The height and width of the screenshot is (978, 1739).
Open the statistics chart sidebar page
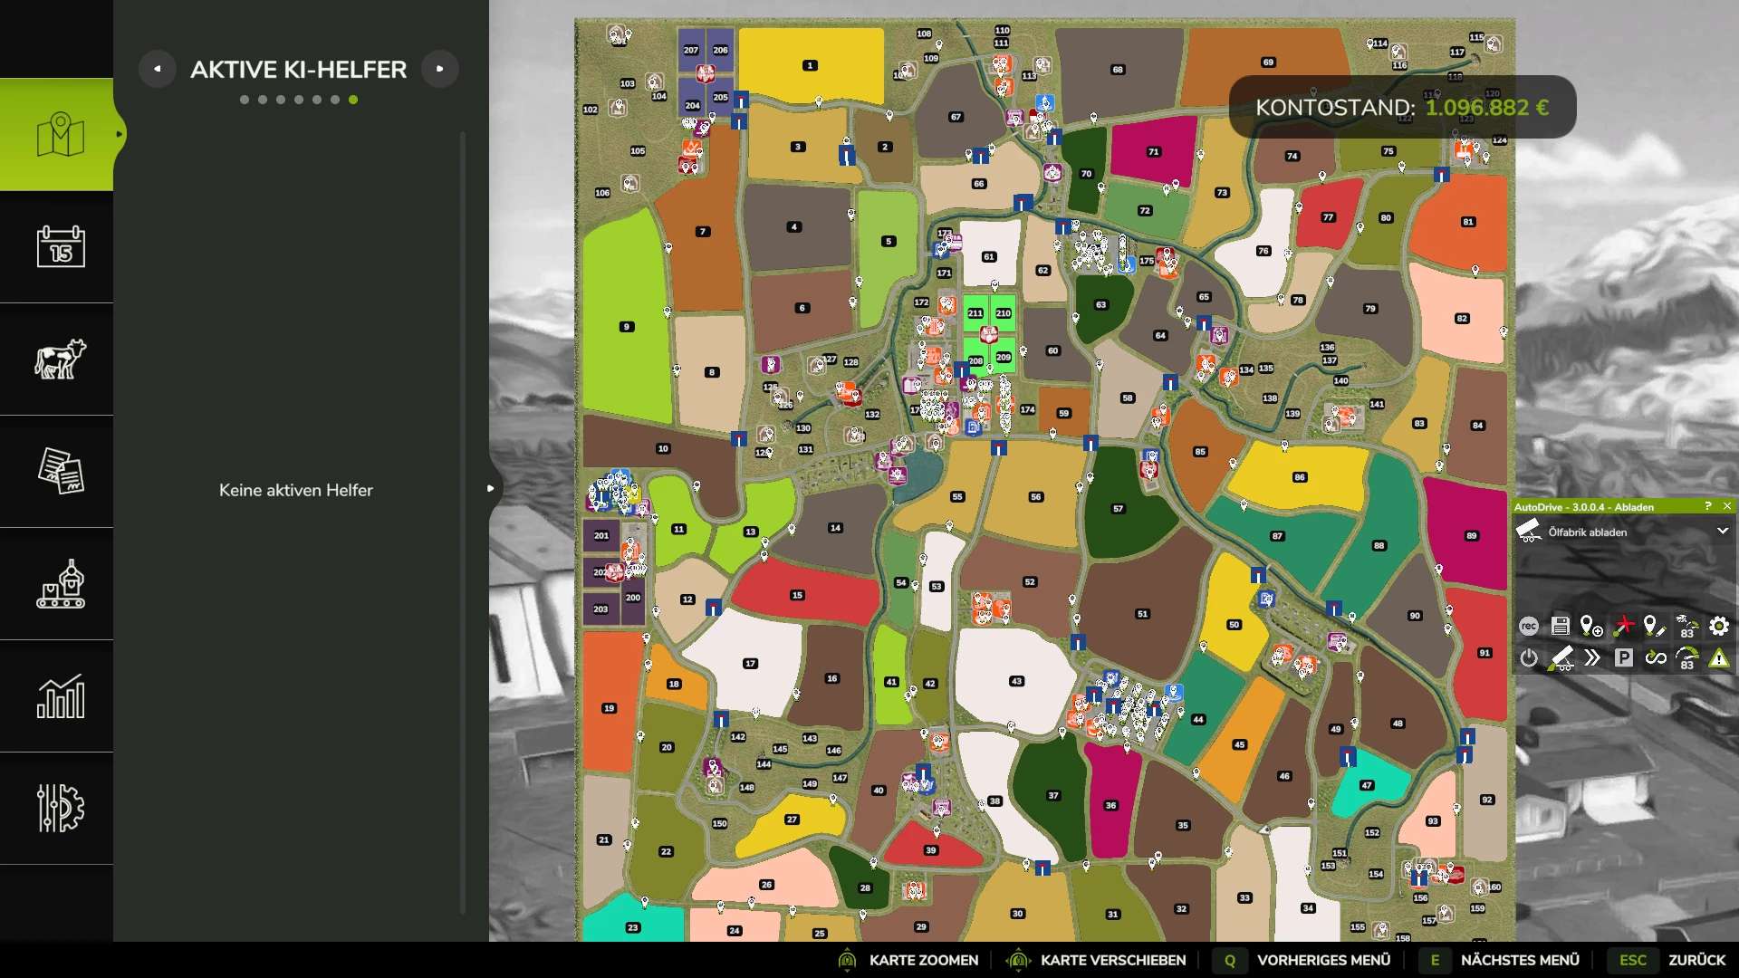60,695
